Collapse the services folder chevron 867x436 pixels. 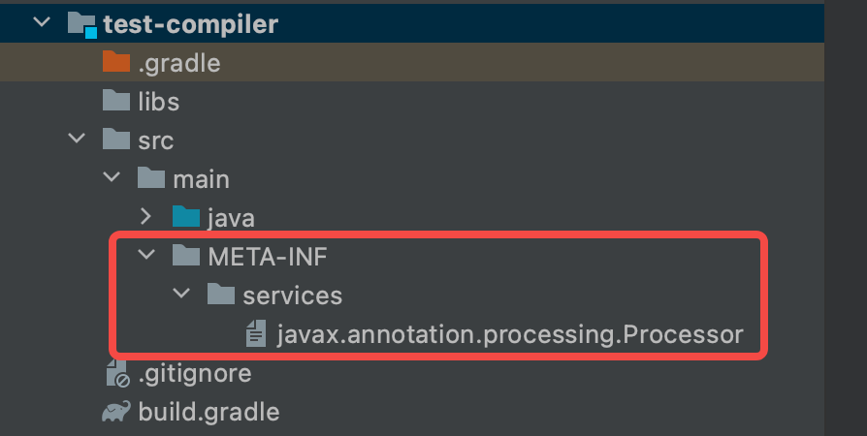click(x=181, y=295)
